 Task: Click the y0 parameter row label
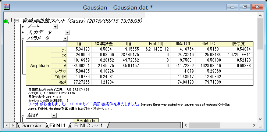59,49
